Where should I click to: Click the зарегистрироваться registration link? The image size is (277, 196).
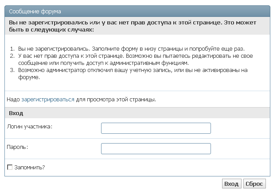pos(48,100)
